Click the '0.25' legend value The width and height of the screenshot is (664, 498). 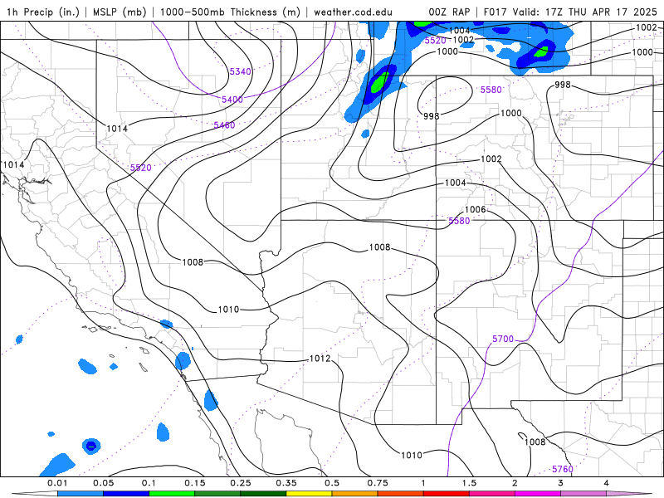[241, 483]
